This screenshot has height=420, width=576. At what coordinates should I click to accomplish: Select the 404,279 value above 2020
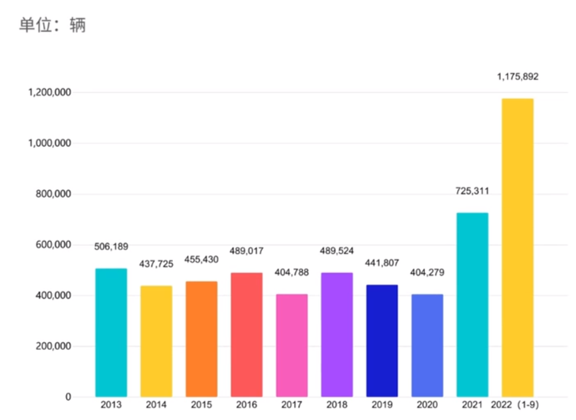pyautogui.click(x=427, y=272)
